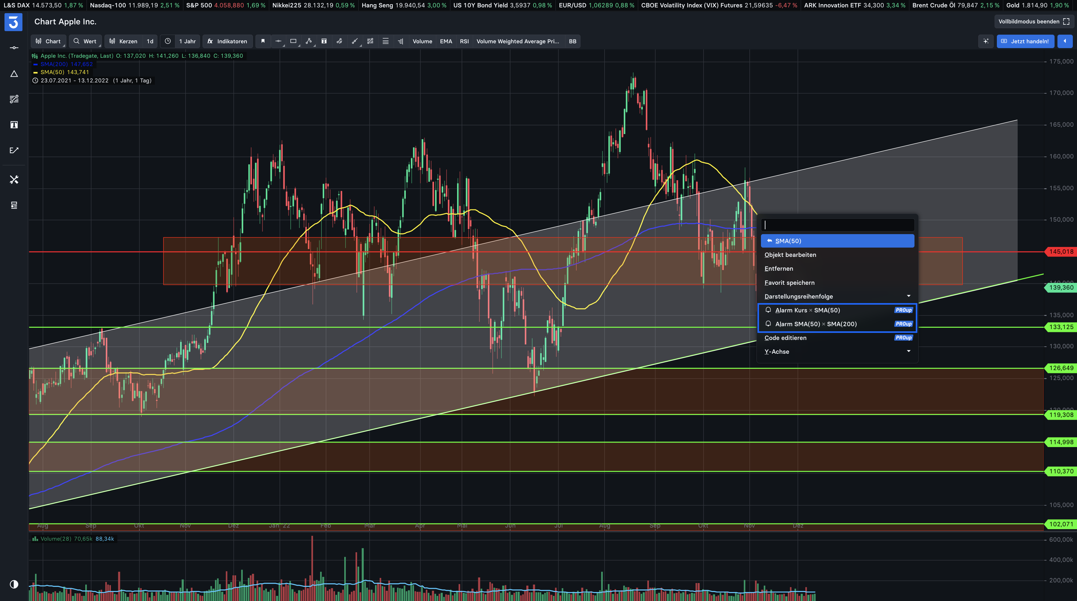Select the text box tool in top toolbar
This screenshot has height=601, width=1077.
[x=324, y=41]
